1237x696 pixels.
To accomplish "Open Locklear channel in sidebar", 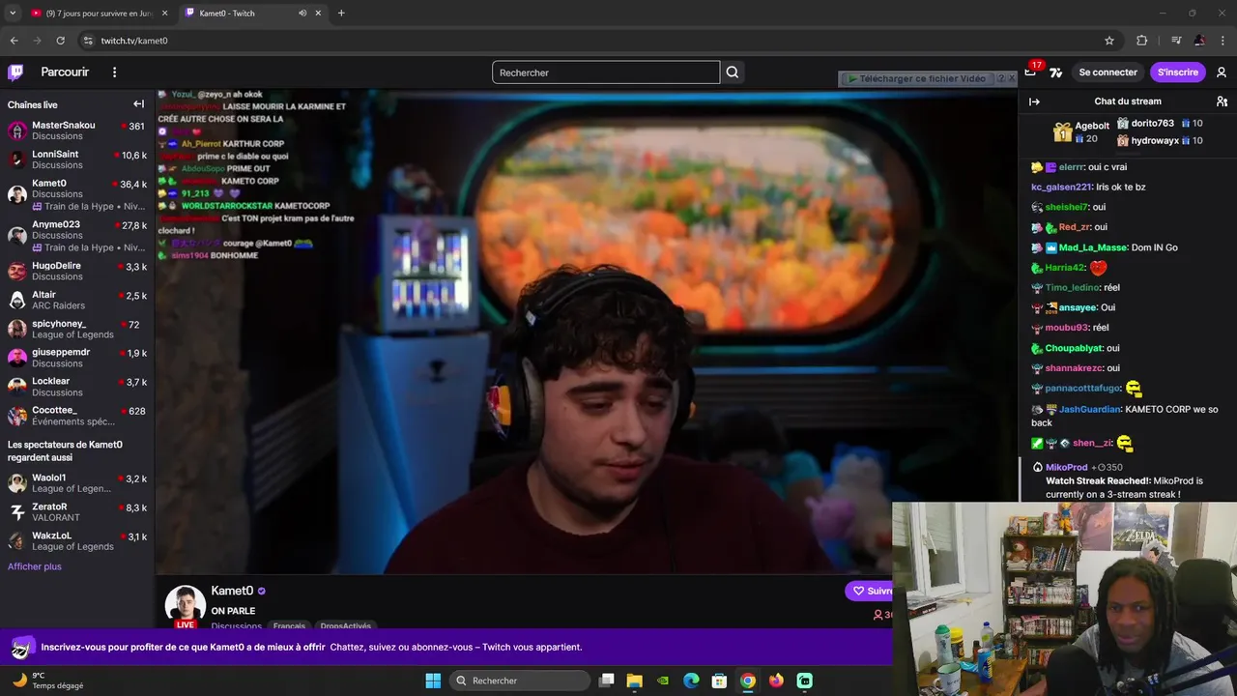I will [x=76, y=387].
